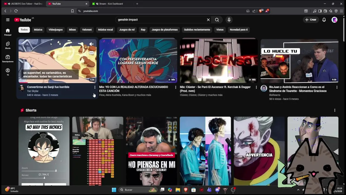Open notifications bell
Screen dimensions: 346x195
tap(324, 20)
